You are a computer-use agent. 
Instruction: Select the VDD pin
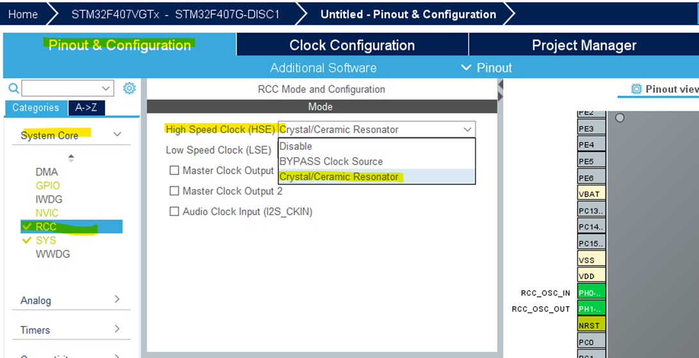coord(591,275)
